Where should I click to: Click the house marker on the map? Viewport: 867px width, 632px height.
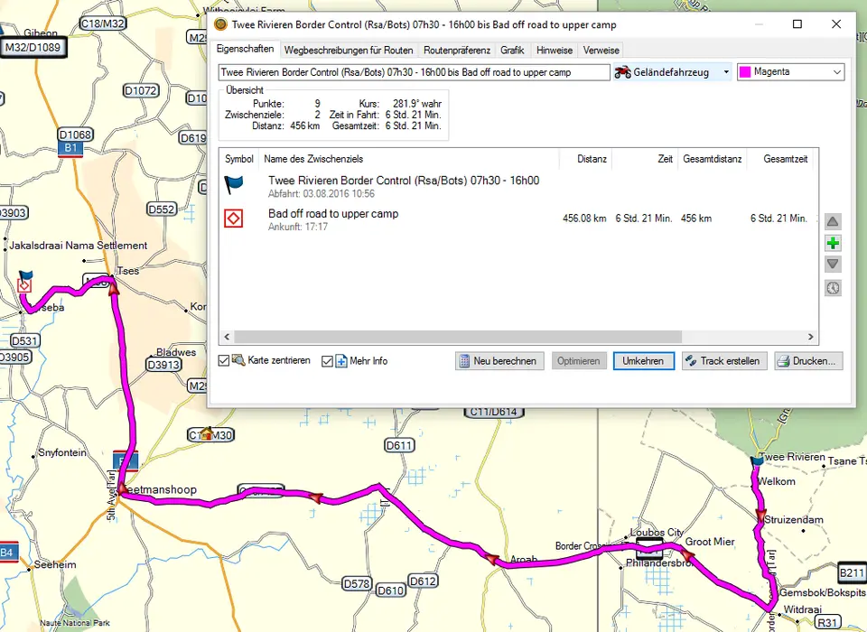click(207, 433)
